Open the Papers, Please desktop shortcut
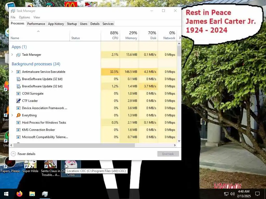This screenshot has width=266, height=199. click(x=10, y=166)
